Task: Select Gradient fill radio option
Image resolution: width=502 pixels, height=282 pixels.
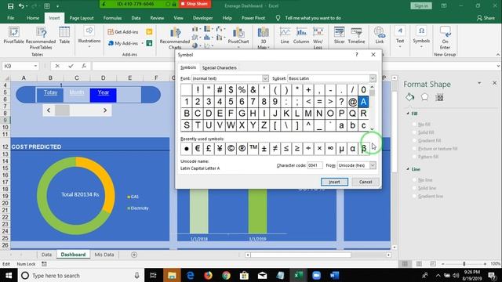Action: 414,140
